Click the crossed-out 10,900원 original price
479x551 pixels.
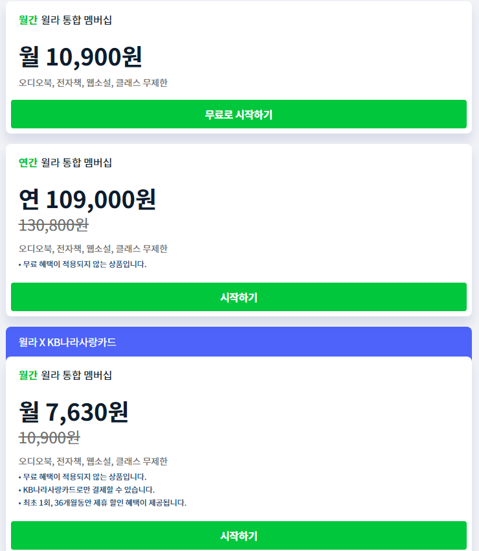tap(49, 438)
